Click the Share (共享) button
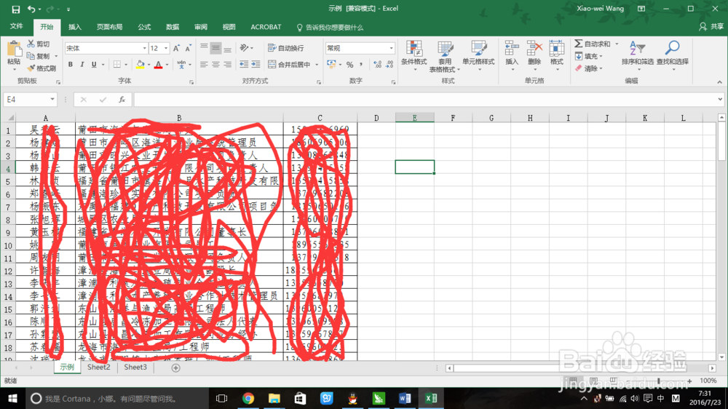Image resolution: width=728 pixels, height=409 pixels. pos(711,27)
